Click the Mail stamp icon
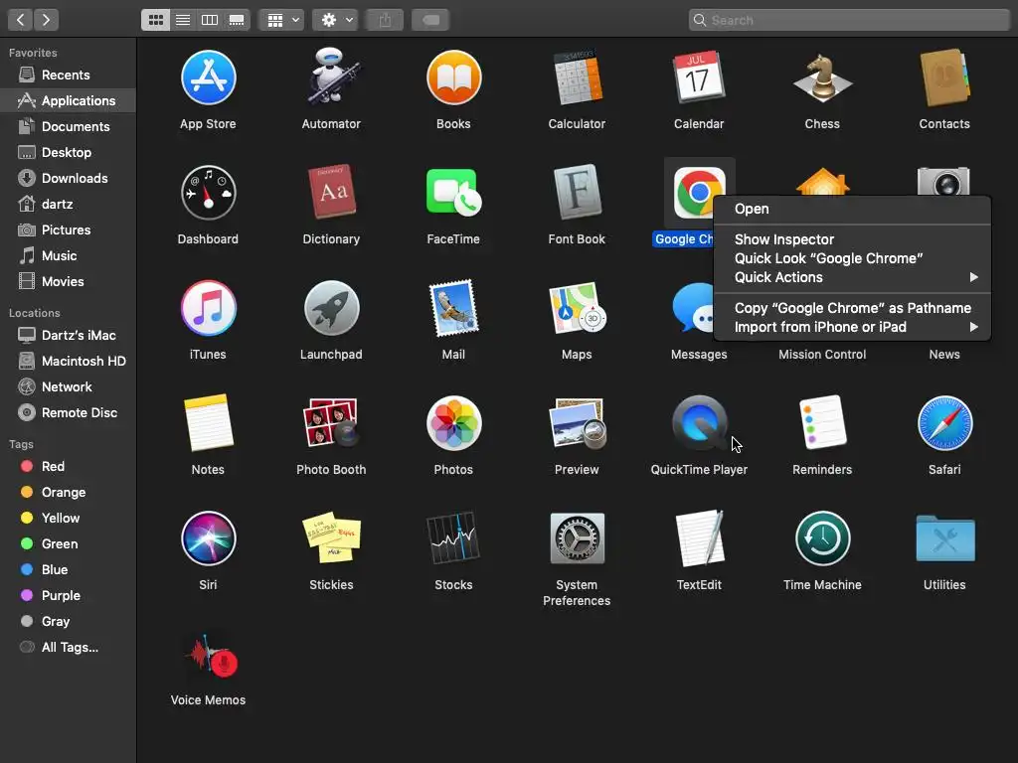 point(453,308)
